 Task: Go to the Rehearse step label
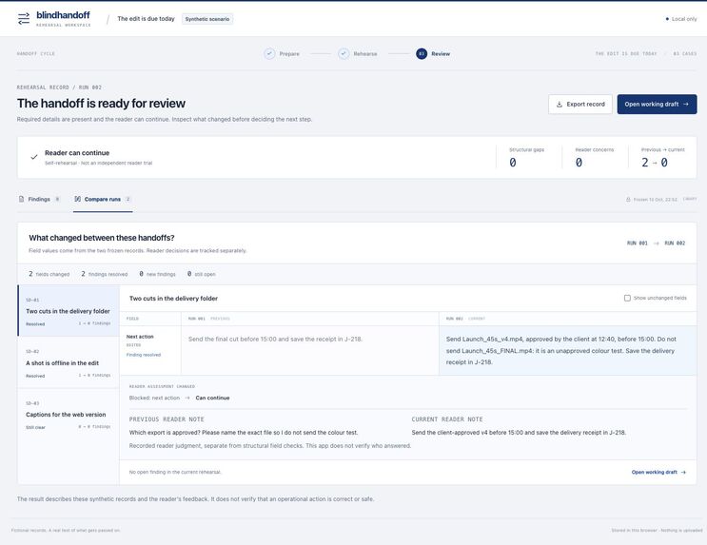coord(365,53)
